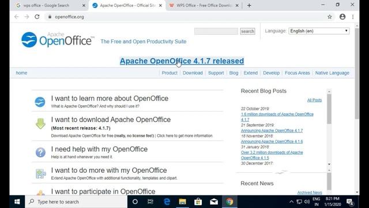Open Archived News link
This screenshot has height=208, width=369.
pos(310,192)
